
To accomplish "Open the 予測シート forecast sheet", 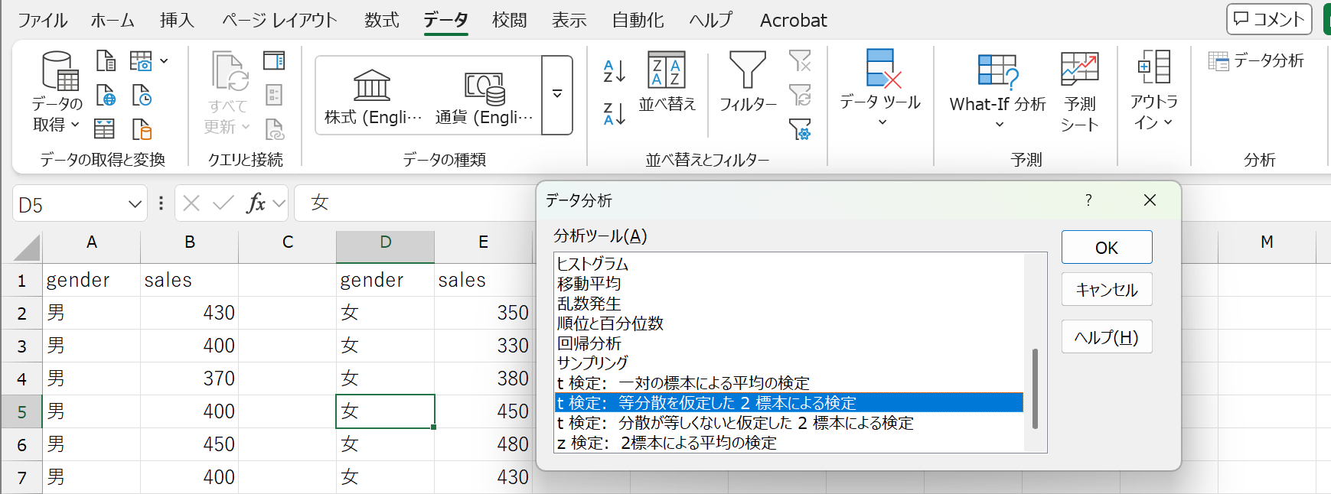I will pos(1079,91).
